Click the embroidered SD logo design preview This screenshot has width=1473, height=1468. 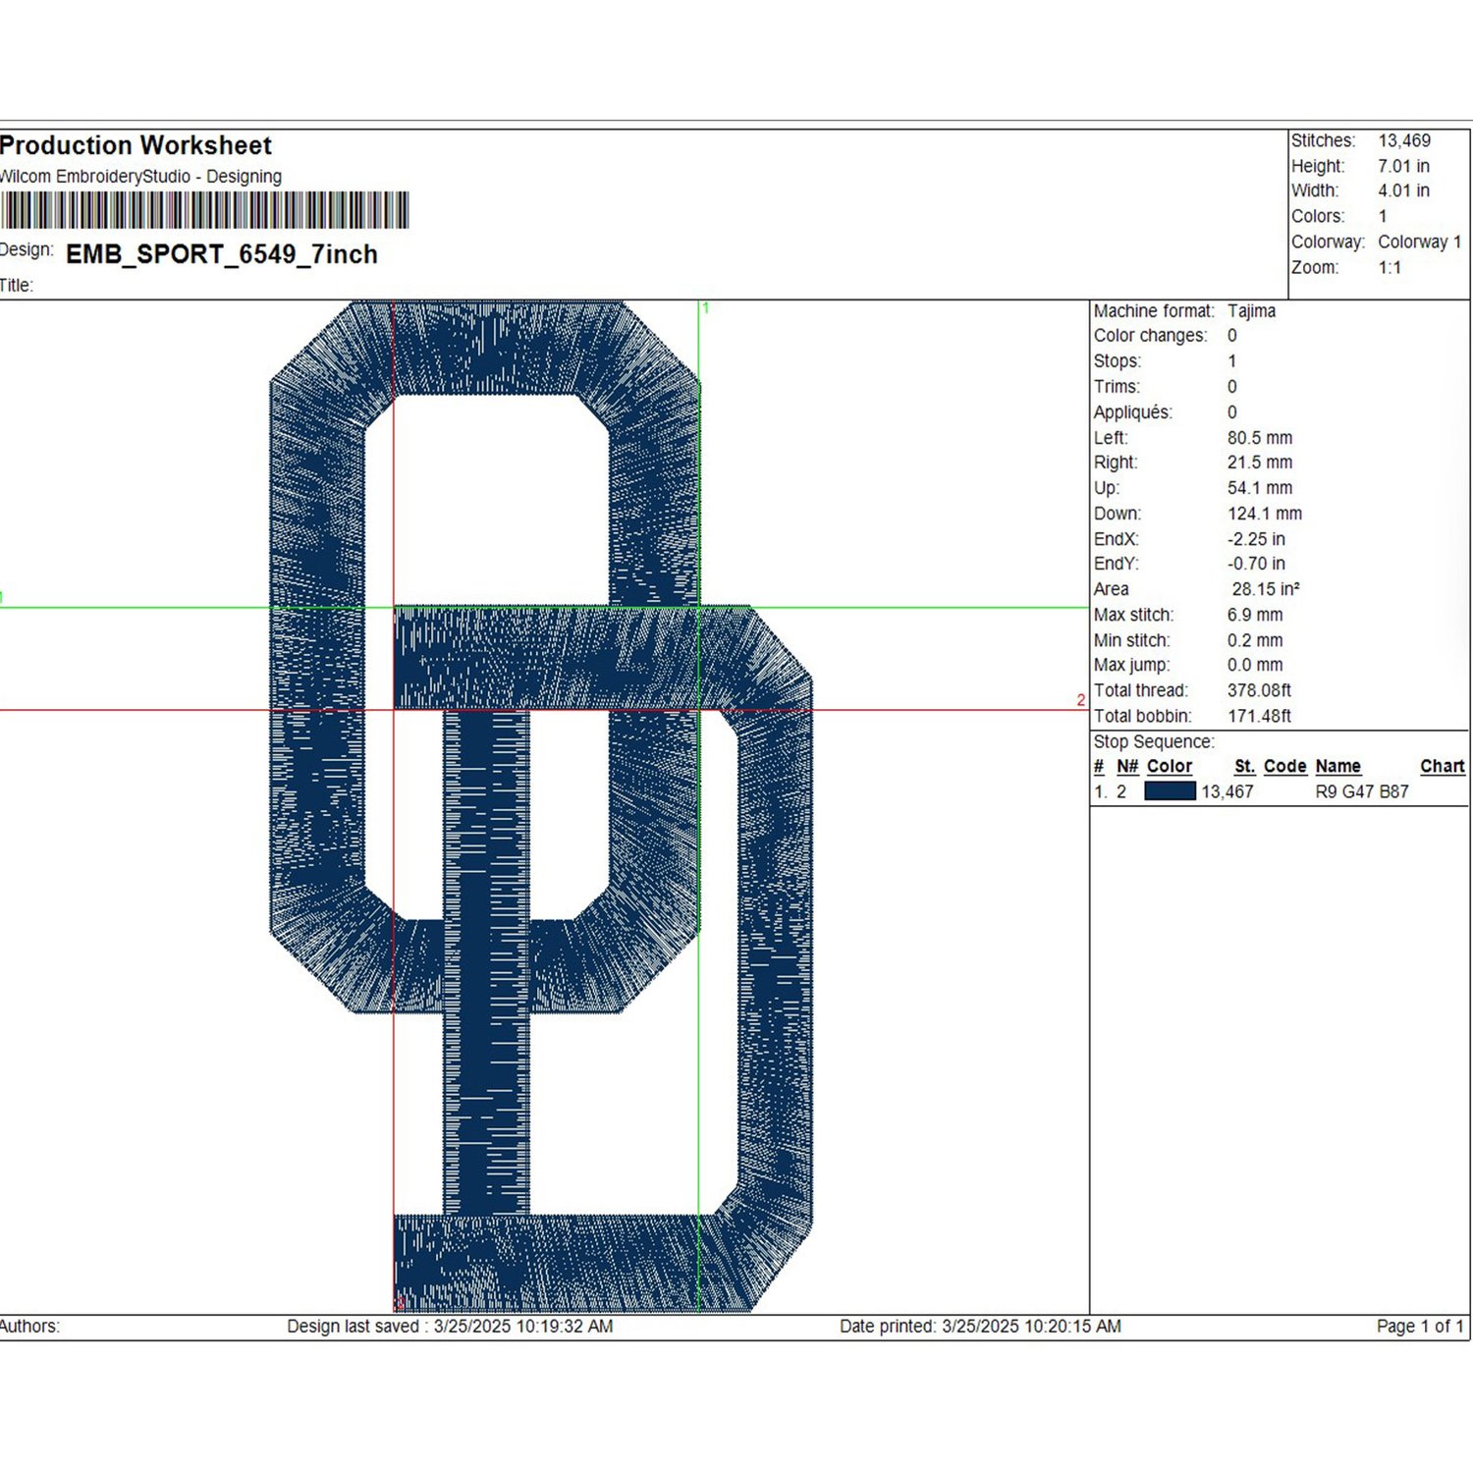coord(541,806)
